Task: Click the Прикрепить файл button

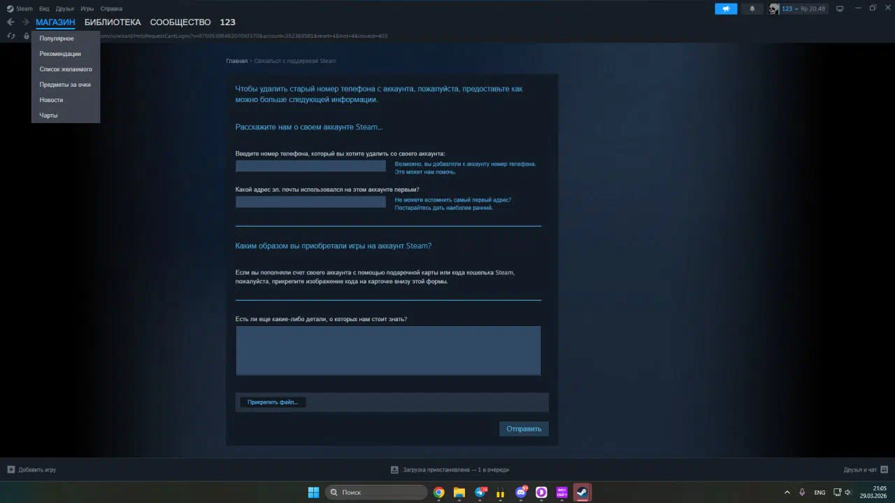Action: point(273,402)
